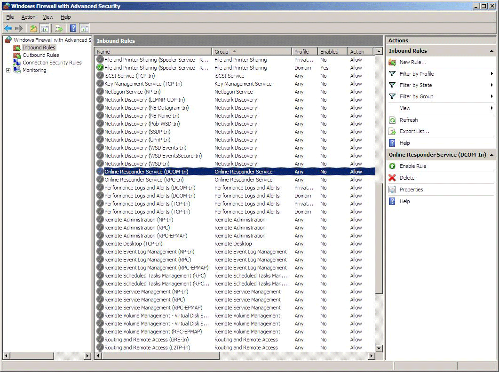Click the Filter by State funnel icon
This screenshot has width=499, height=372.
click(x=392, y=85)
